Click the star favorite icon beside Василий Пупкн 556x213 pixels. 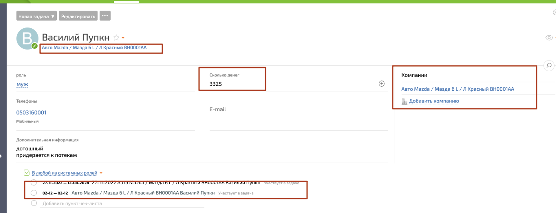[x=116, y=38]
